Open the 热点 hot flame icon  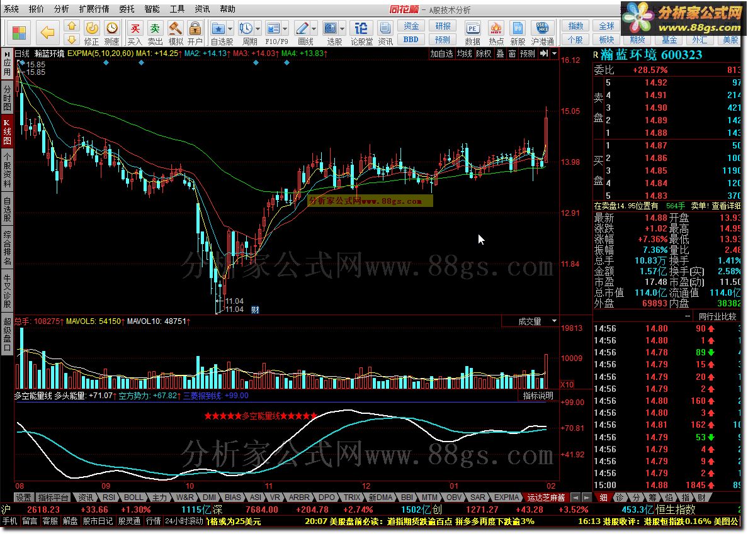[x=496, y=33]
